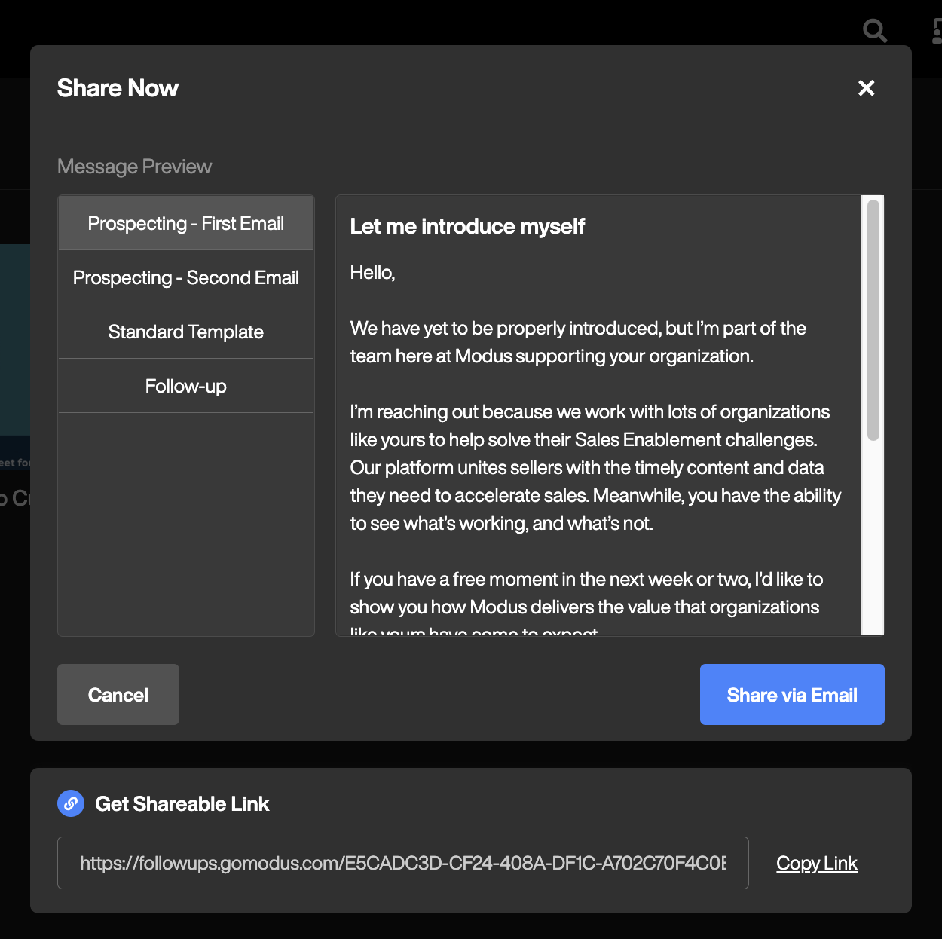
Task: Click the message preview scrollbar thumb
Action: 873,320
